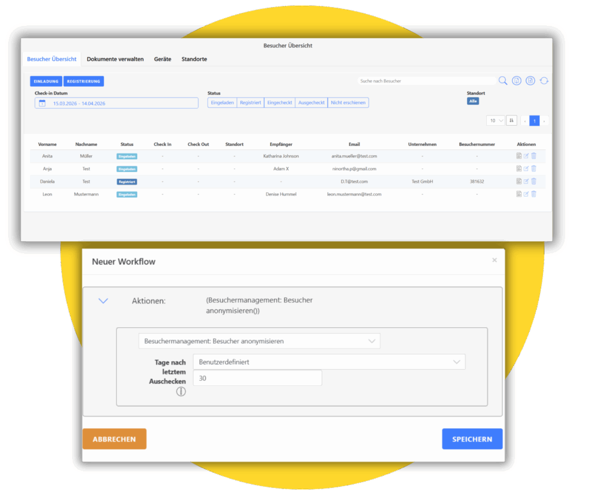Edit Daniela Test's entry with the pencil icon
Screen dimensions: 594x495
tap(526, 181)
